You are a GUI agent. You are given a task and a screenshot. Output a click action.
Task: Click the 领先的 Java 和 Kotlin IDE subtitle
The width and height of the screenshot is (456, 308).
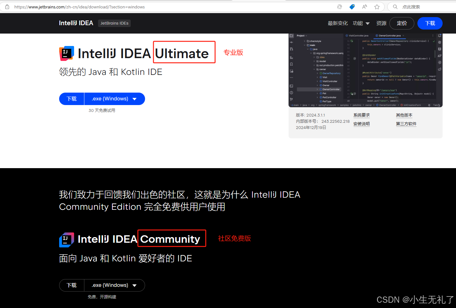point(110,72)
